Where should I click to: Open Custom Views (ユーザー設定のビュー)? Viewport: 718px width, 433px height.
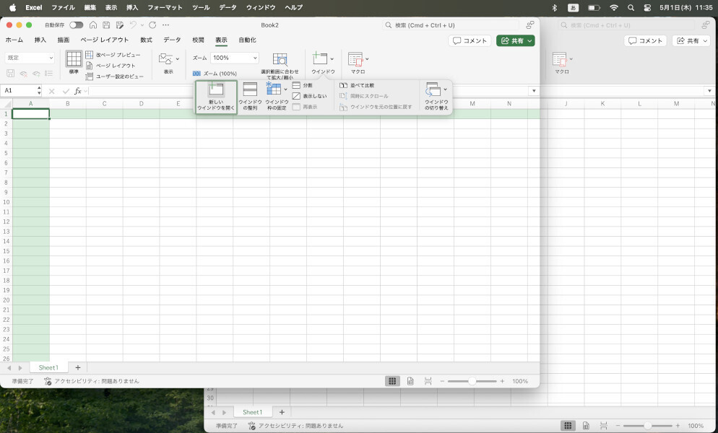[x=115, y=76]
